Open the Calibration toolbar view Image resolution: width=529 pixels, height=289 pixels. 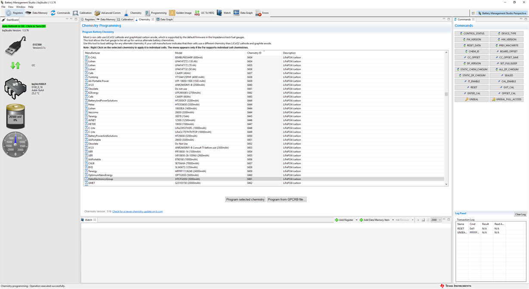coord(82,13)
